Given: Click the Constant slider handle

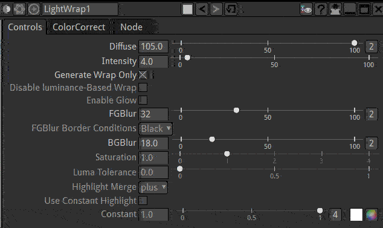Looking at the screenshot, I should pos(320,210).
